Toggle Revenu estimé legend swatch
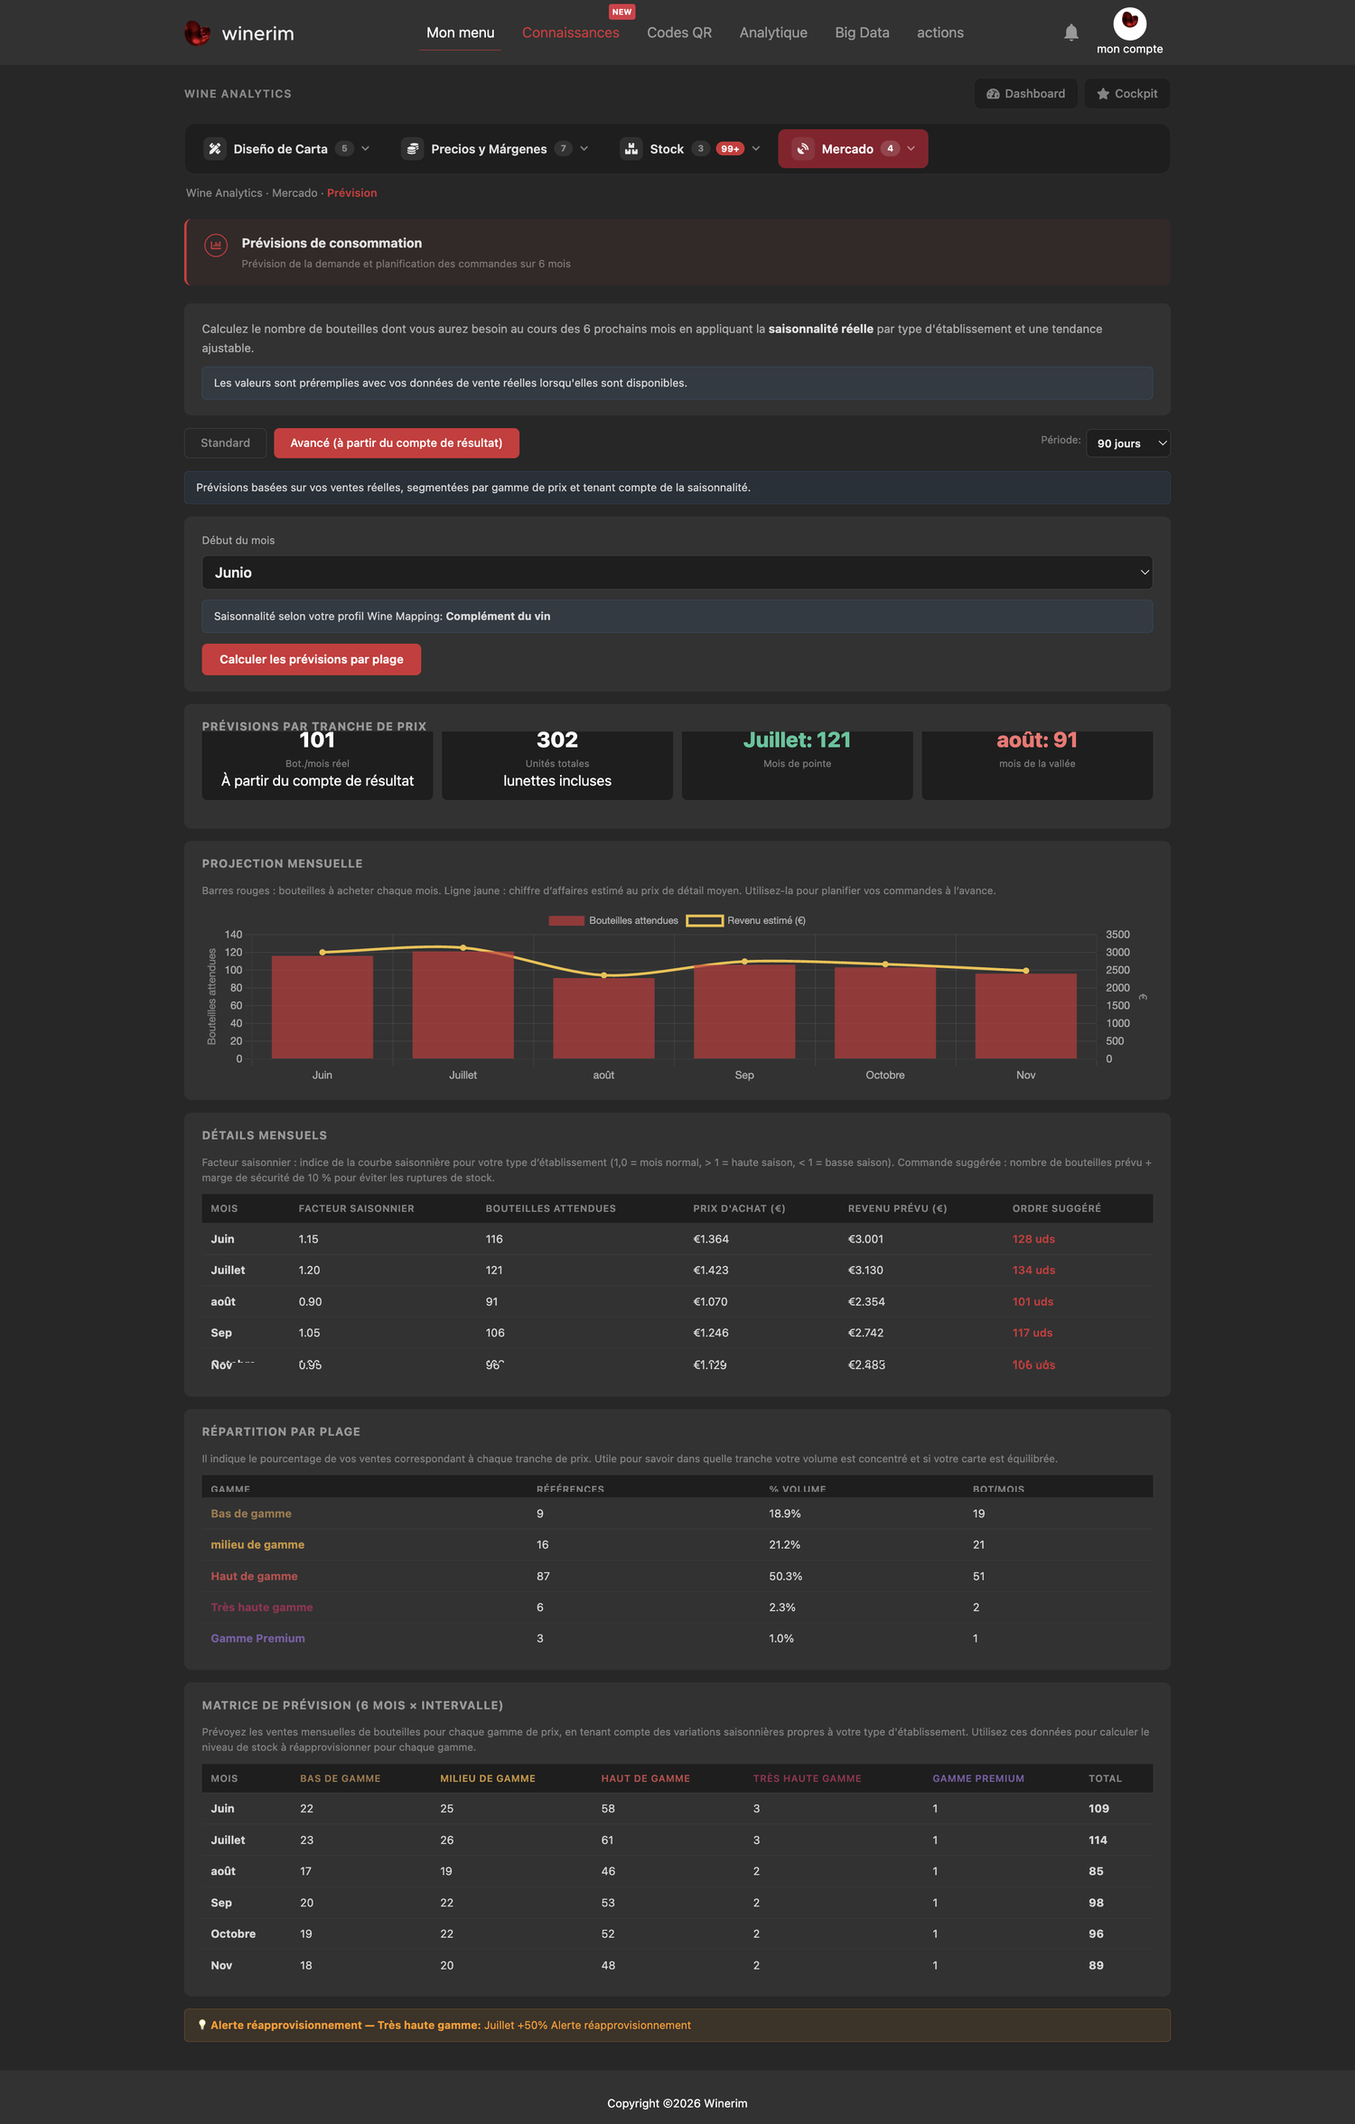 705,921
